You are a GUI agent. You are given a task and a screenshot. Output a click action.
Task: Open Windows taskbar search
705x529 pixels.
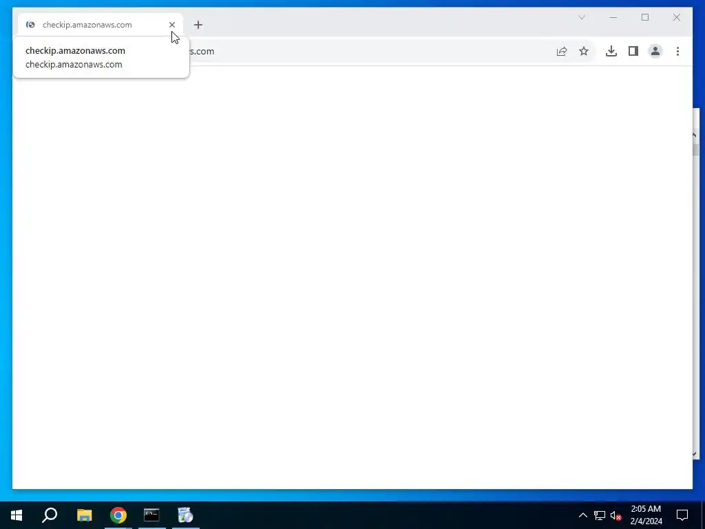[50, 515]
